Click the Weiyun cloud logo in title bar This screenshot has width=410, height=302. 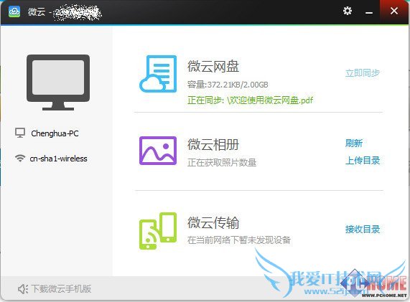14,11
